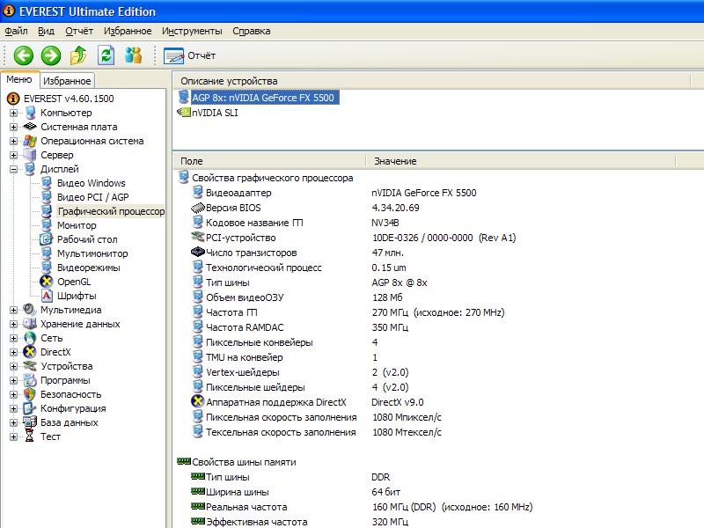Screen dimensions: 704x528
Task: Click the База данных database icon
Action: (x=30, y=422)
